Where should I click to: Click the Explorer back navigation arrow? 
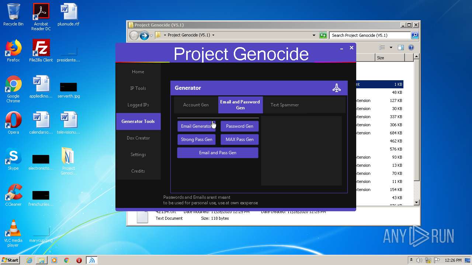[134, 35]
